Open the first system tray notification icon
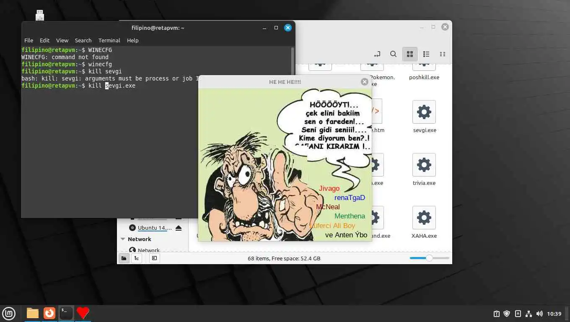This screenshot has width=570, height=322. 496,314
